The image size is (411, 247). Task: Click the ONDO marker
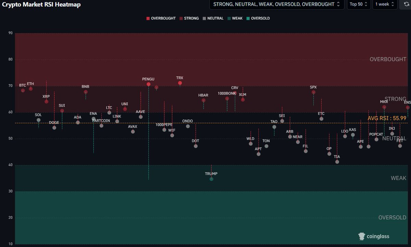[x=188, y=126]
